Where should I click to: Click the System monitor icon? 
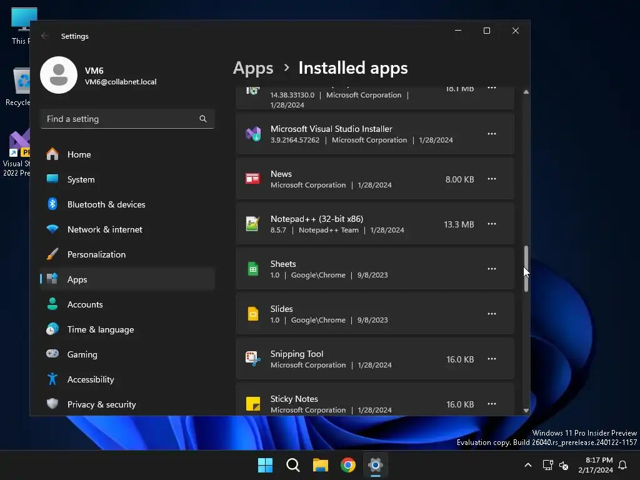tap(52, 179)
